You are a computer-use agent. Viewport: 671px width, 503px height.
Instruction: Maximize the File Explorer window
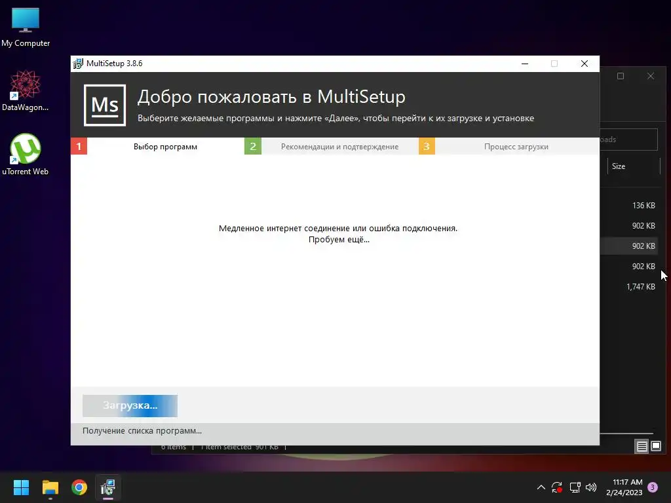click(x=621, y=76)
